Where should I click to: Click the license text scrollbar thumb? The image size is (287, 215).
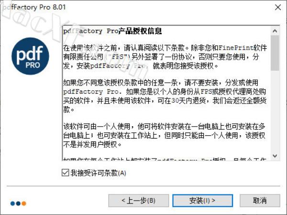pyautogui.click(x=275, y=53)
